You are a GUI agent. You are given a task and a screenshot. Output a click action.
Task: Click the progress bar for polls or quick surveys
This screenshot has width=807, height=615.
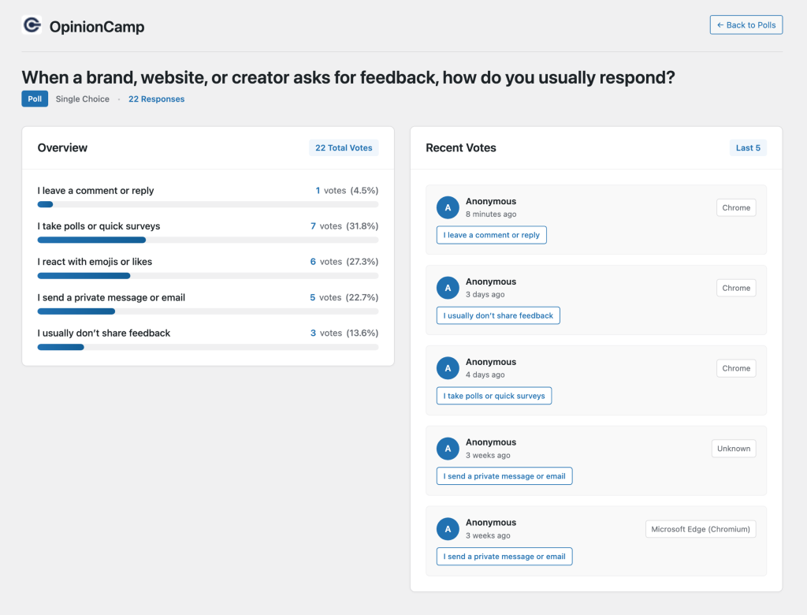pos(207,240)
